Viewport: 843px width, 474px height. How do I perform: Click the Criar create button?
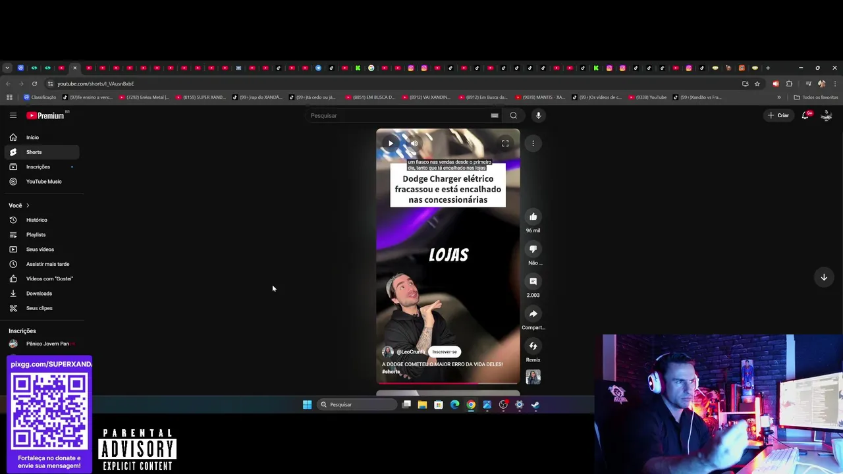coord(777,115)
